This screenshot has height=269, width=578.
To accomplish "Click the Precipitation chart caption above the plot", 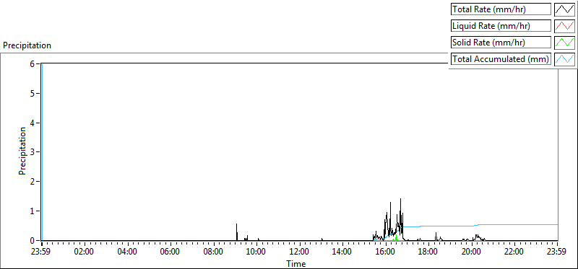I will 27,45.
